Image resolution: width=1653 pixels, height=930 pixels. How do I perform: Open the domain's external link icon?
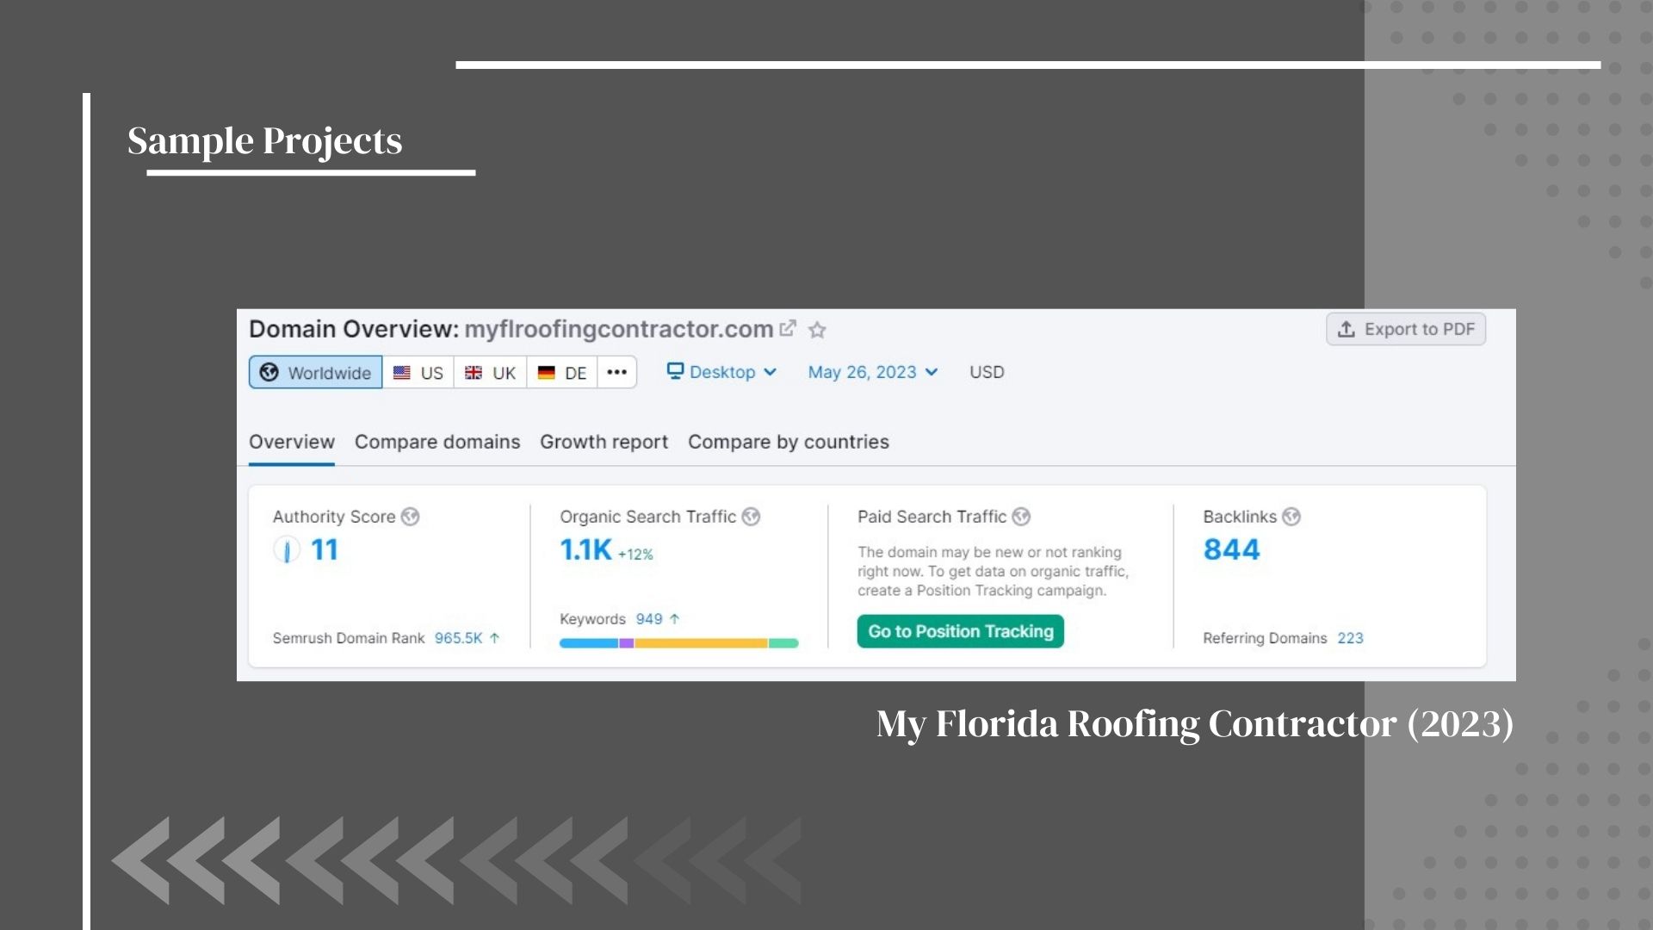click(x=787, y=329)
